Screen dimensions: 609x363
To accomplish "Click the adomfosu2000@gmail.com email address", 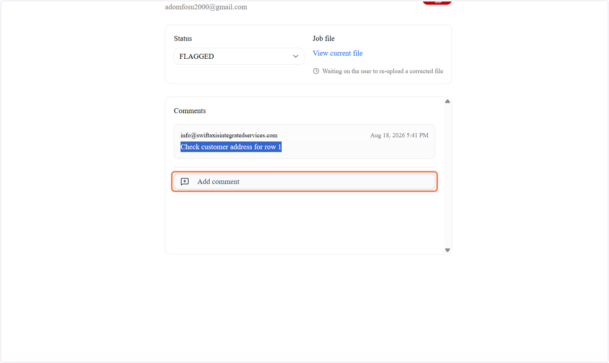I will point(206,7).
